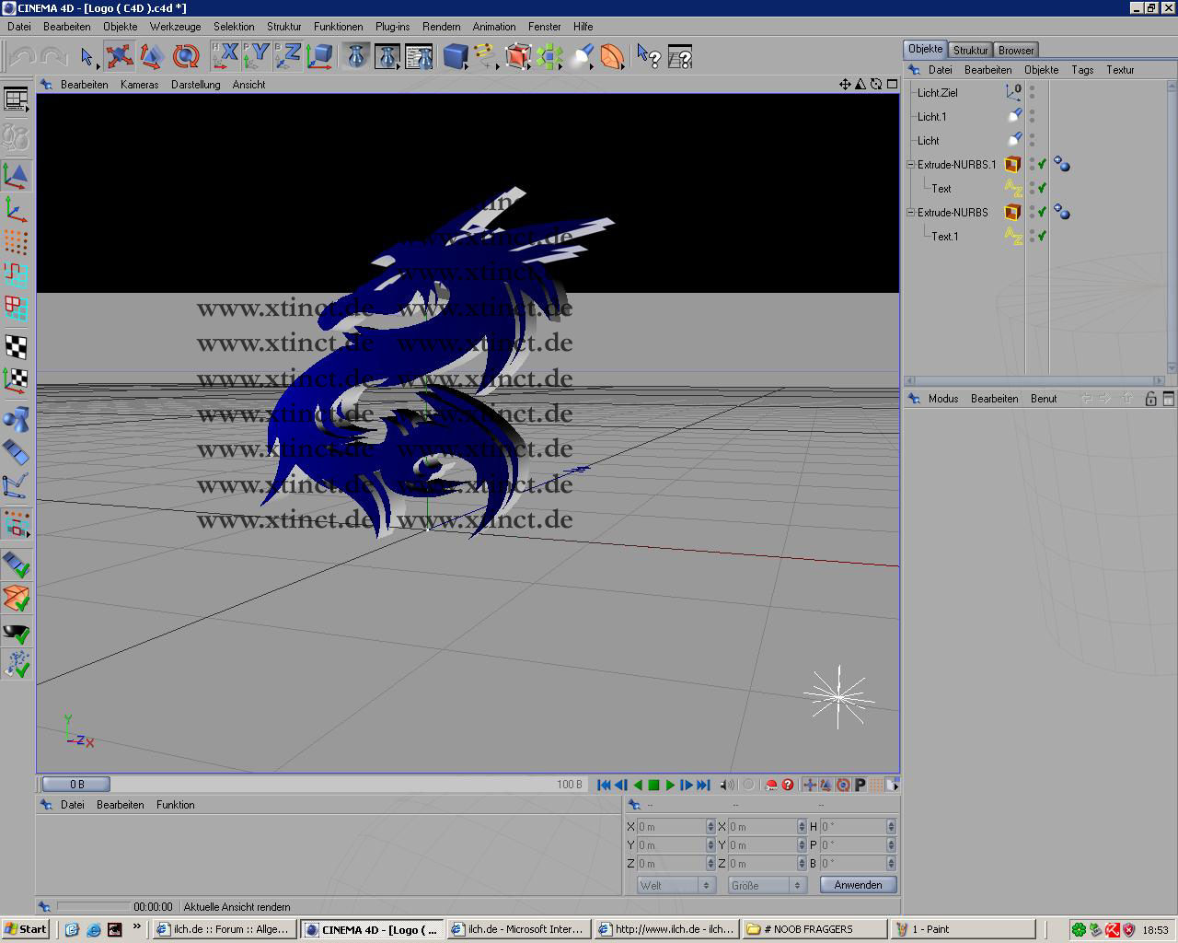This screenshot has height=943, width=1178.
Task: Toggle Text object enabled checkmark
Action: 1043,188
